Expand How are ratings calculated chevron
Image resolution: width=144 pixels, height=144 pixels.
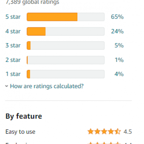pyautogui.click(x=6, y=86)
